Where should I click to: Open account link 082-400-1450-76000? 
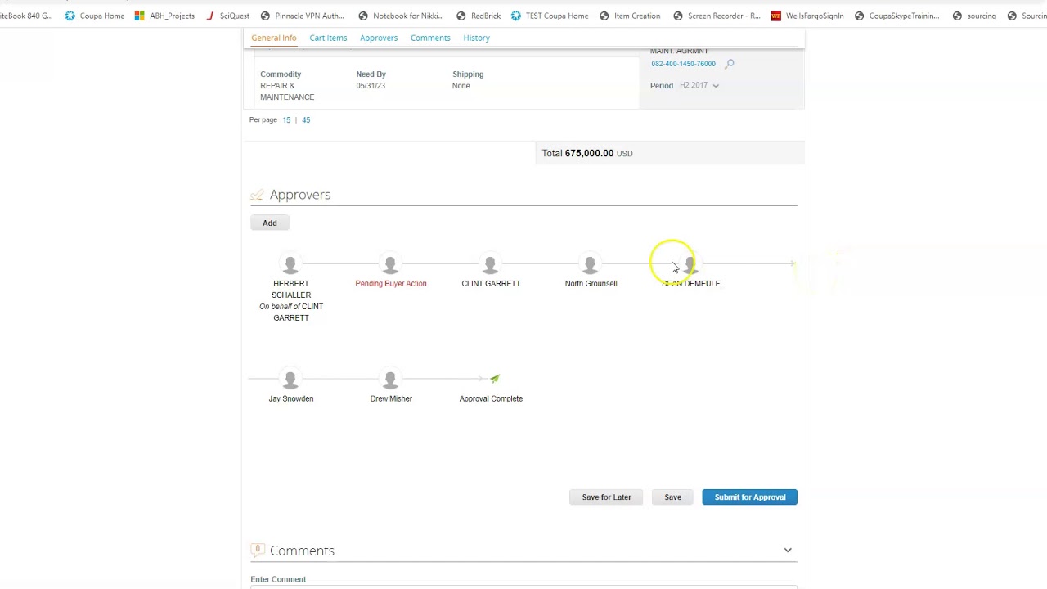(x=683, y=64)
